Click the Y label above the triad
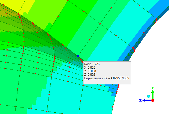 click(153, 88)
